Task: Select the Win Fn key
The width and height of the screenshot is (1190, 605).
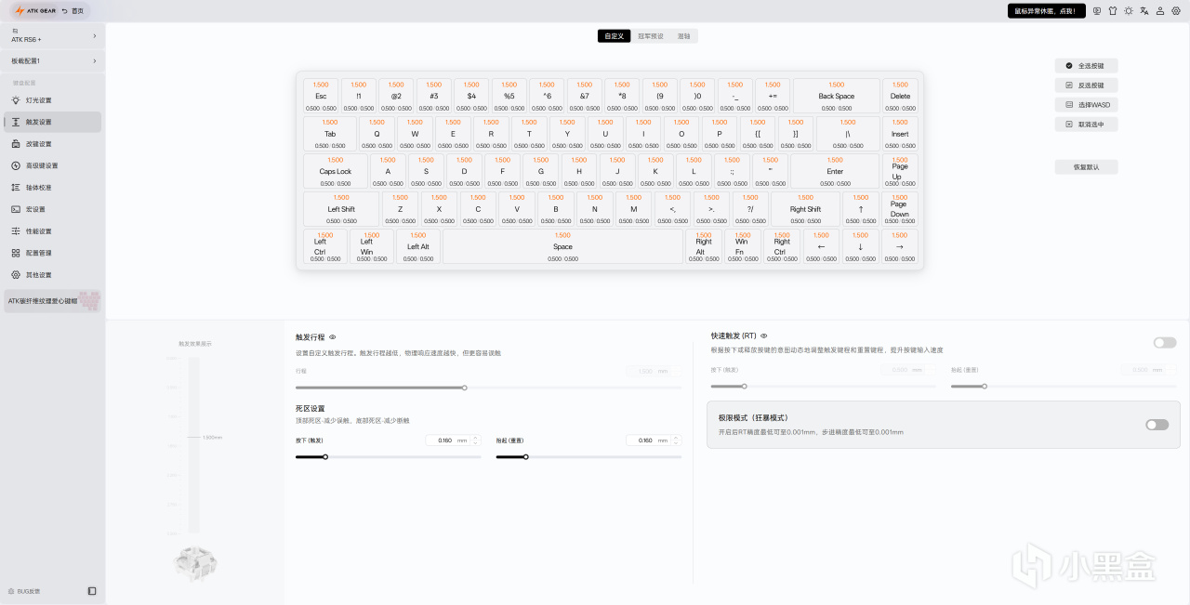Action: tap(742, 246)
